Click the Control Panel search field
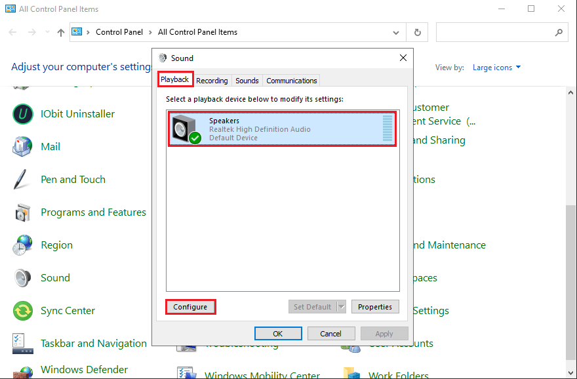Image resolution: width=577 pixels, height=379 pixels. 495,32
